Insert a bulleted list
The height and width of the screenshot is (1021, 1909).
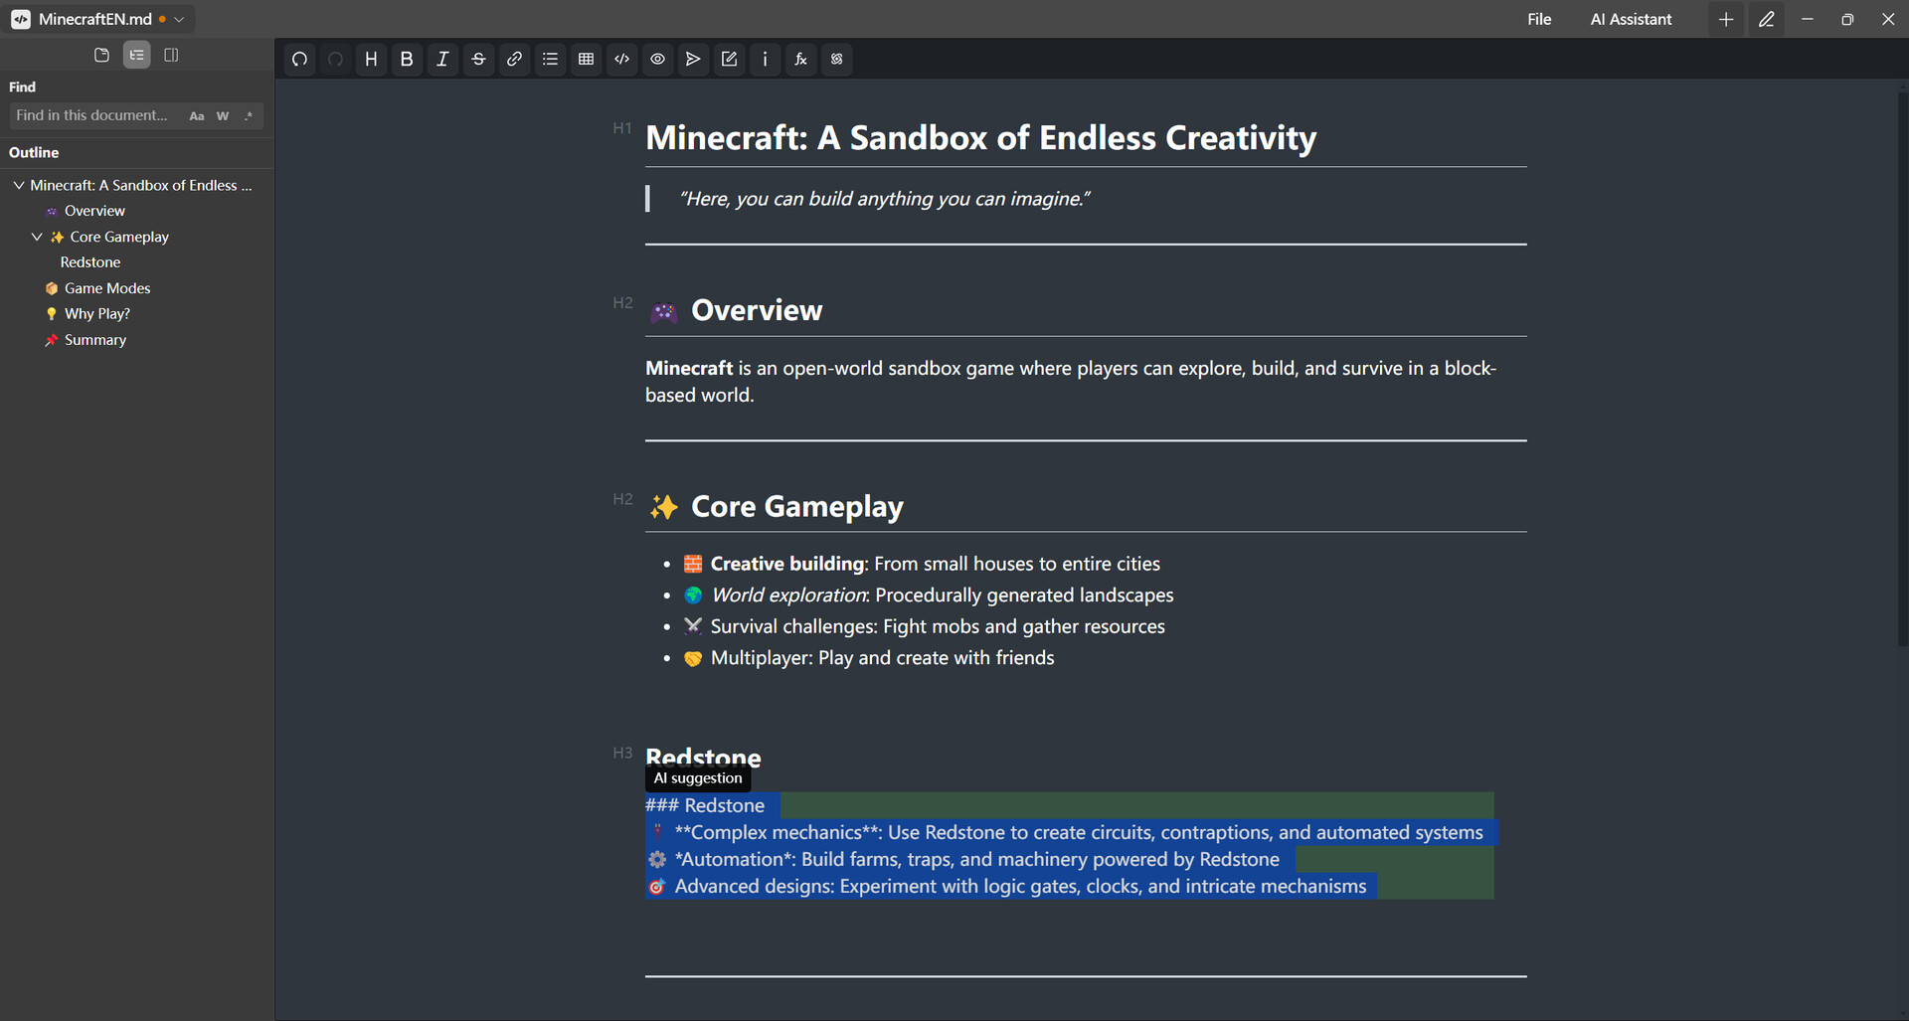[x=550, y=59]
